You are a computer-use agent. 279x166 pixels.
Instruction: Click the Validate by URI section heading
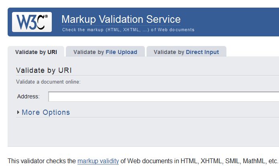[x=44, y=70]
